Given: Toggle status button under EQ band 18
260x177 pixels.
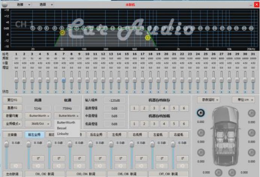Looking at the screenshot, I should (150, 92).
